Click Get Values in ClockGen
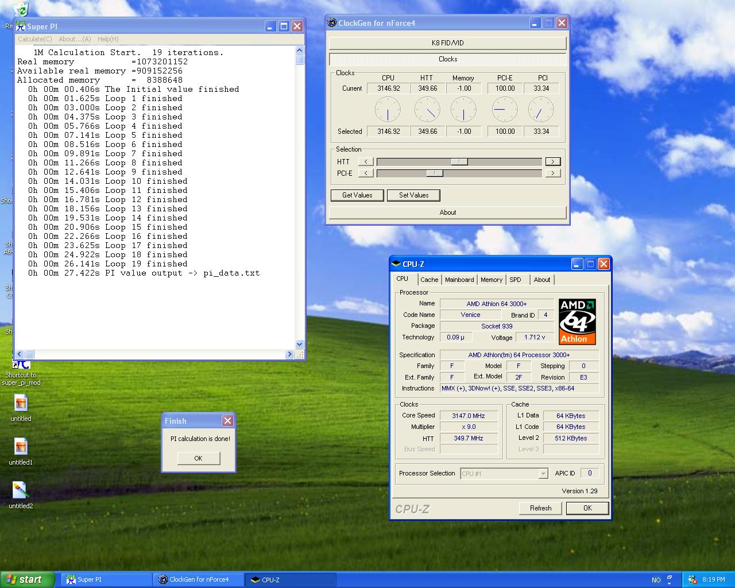This screenshot has width=735, height=588. 357,195
